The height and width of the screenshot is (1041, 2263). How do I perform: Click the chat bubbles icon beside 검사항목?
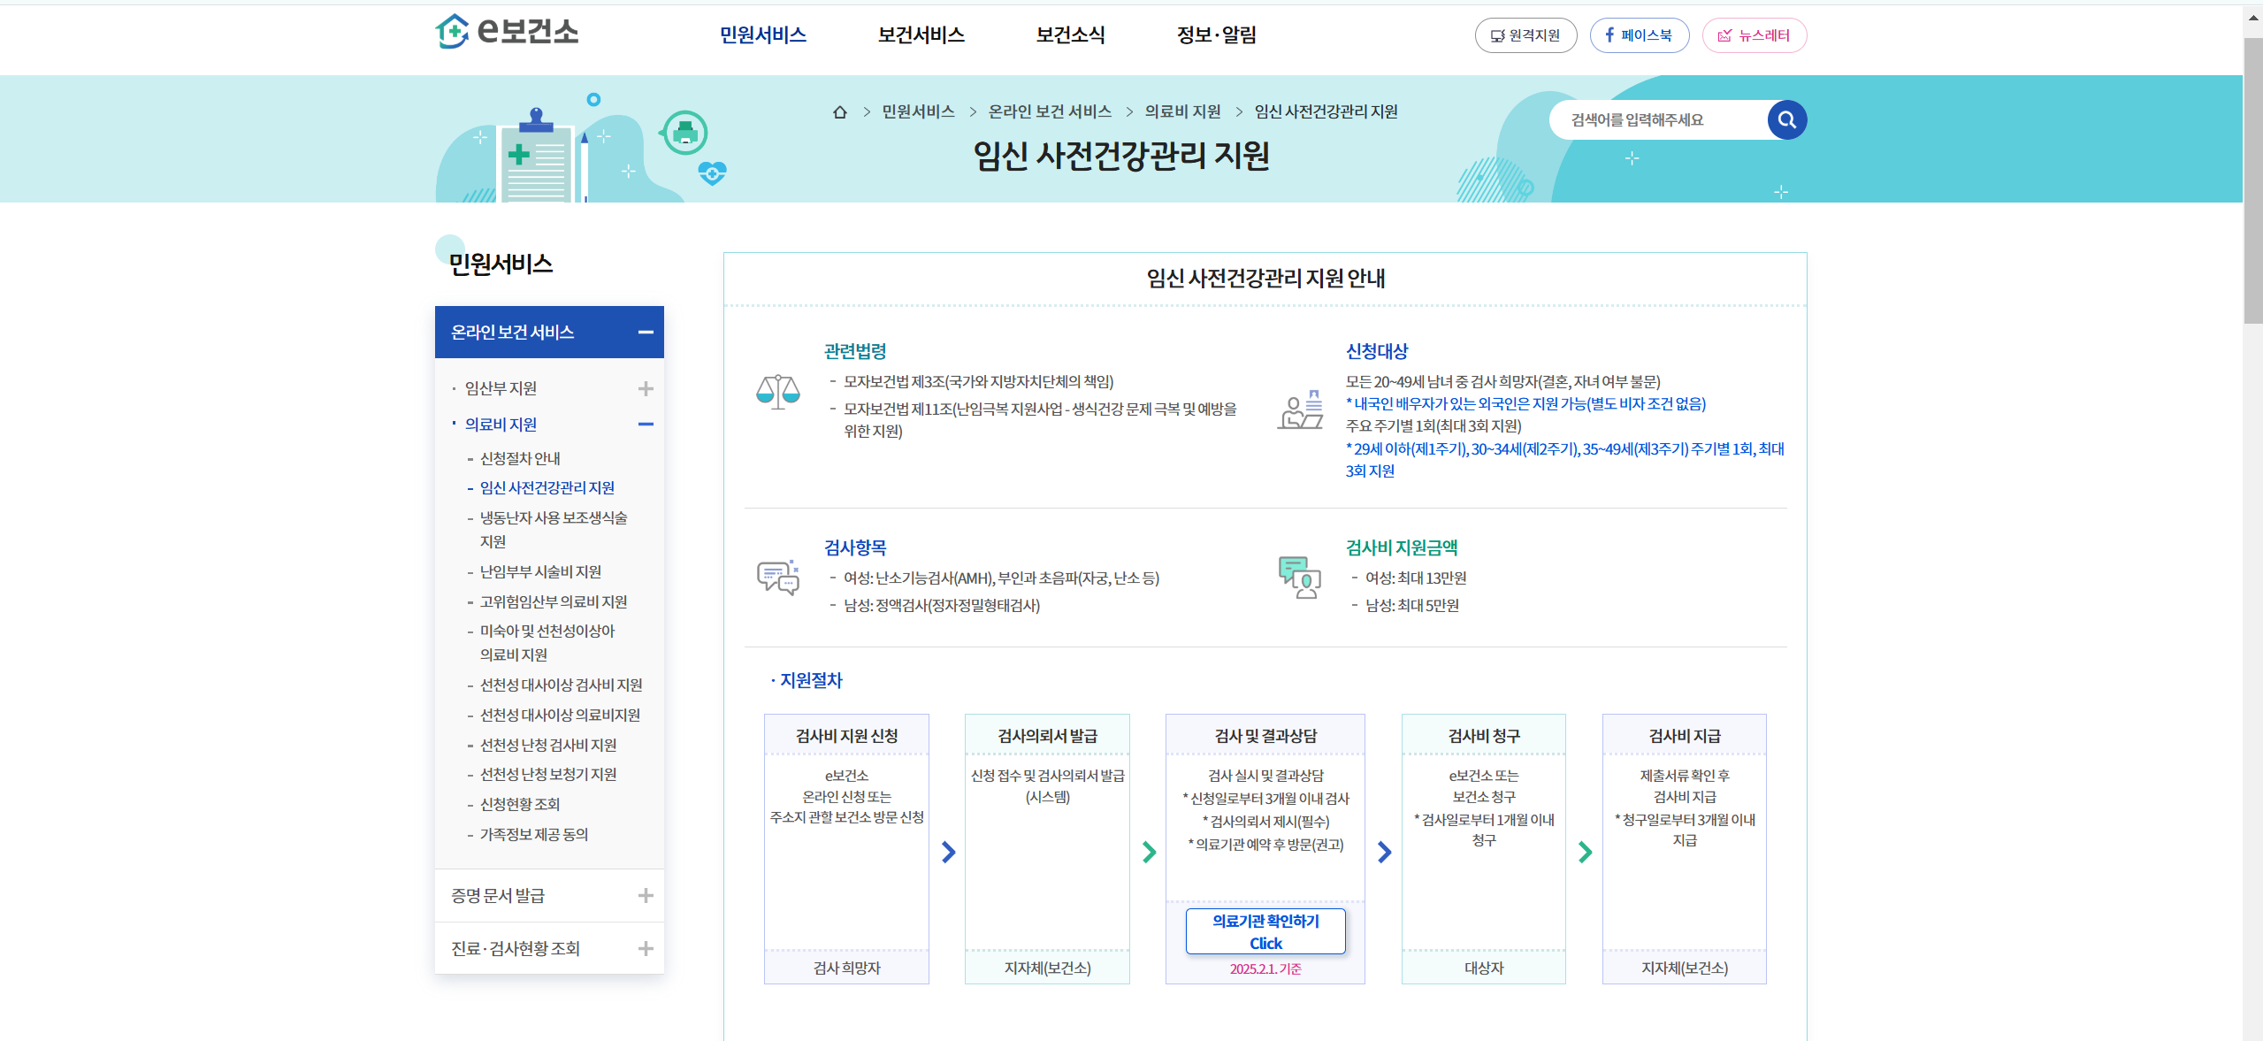click(x=777, y=578)
